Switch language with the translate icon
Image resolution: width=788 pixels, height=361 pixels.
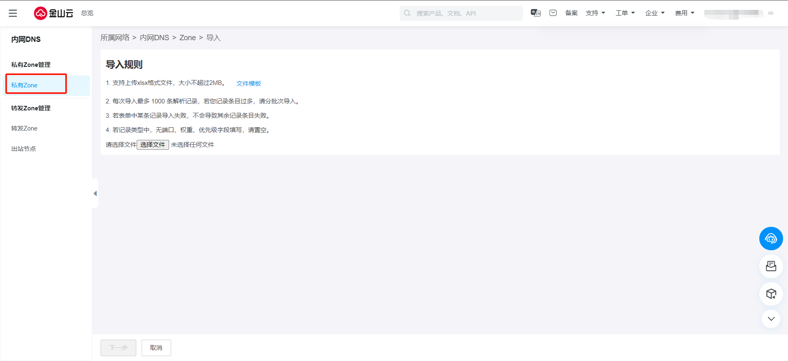536,13
